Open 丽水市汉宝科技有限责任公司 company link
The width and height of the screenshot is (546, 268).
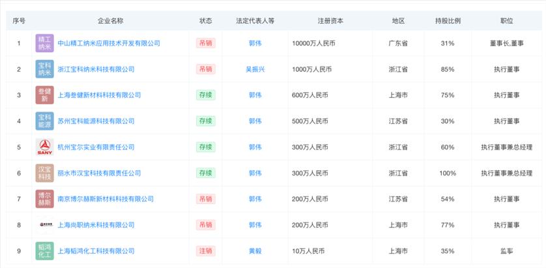click(x=99, y=173)
